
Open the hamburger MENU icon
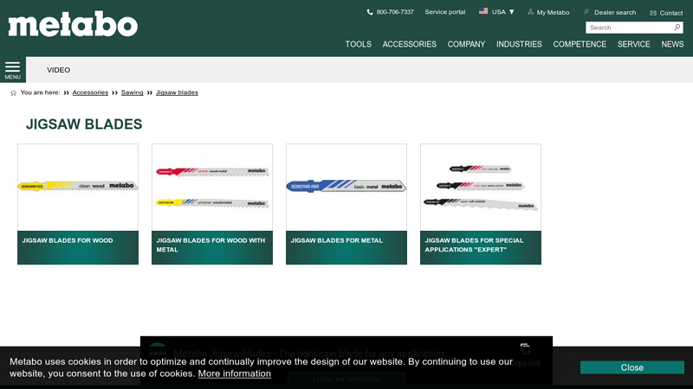(x=12, y=70)
